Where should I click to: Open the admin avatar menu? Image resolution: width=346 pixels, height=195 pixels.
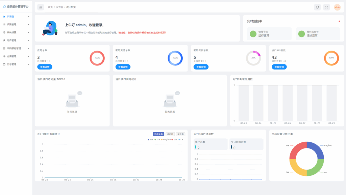pos(337,7)
